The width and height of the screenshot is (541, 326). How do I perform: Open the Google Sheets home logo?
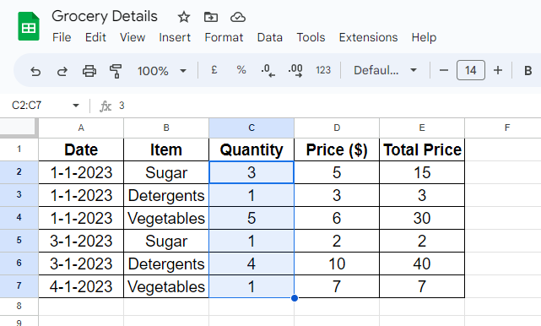[x=29, y=26]
